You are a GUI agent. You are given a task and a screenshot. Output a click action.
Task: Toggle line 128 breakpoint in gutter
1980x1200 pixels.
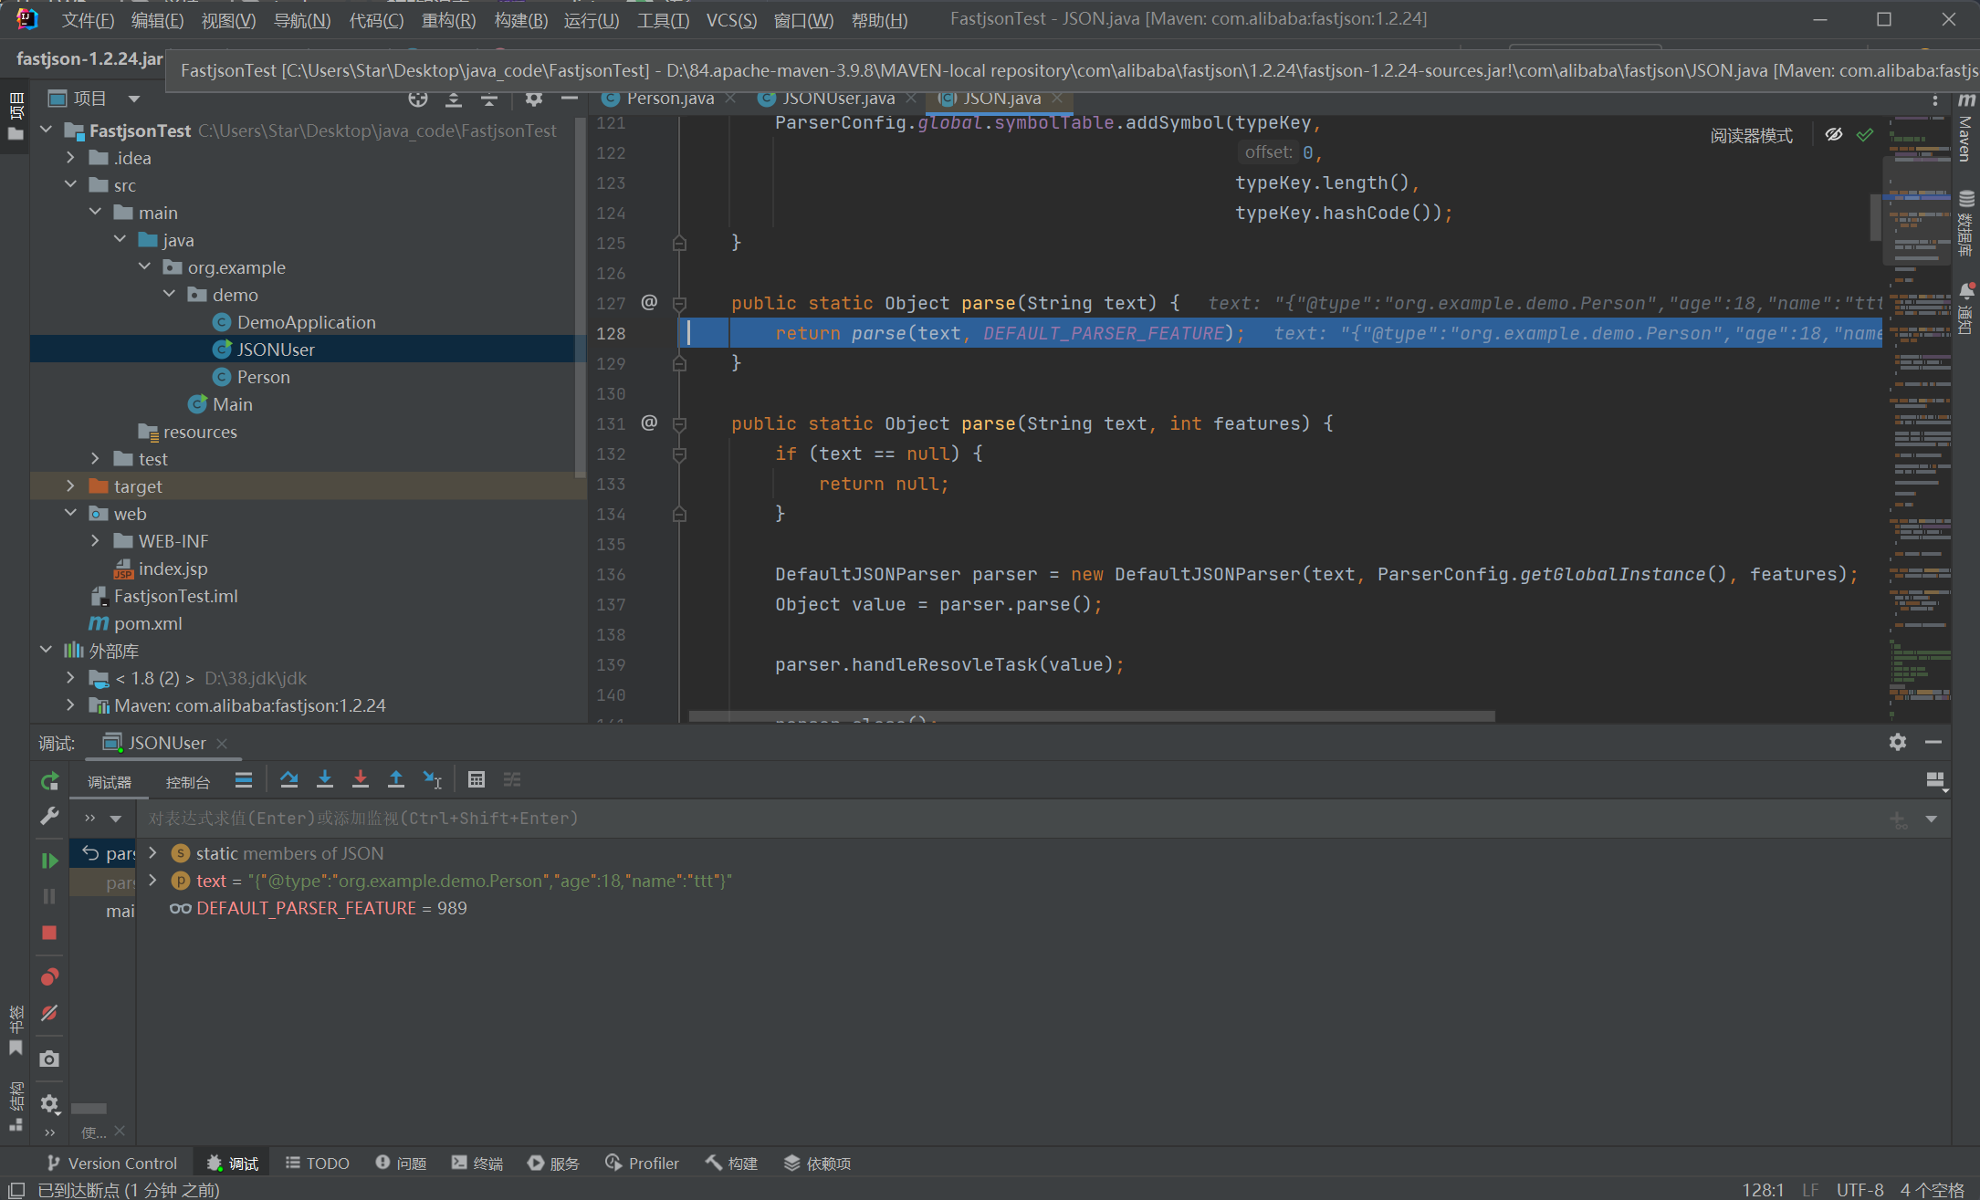[650, 333]
